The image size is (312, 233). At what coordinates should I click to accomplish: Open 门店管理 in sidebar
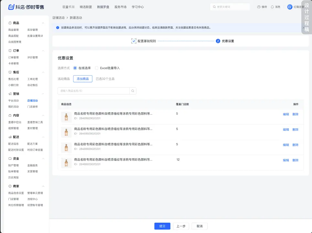coord(13,199)
